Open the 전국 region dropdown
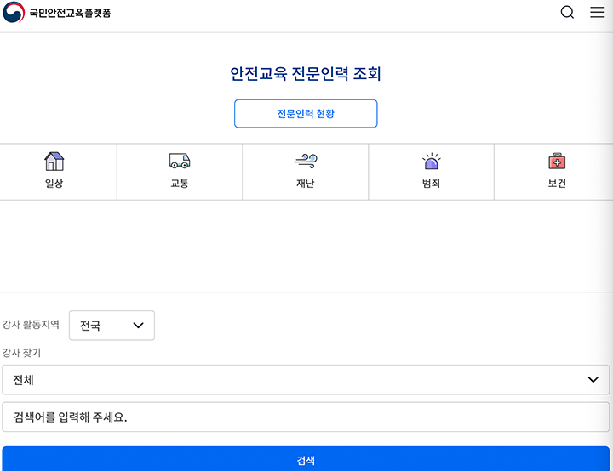Image resolution: width=613 pixels, height=471 pixels. tap(112, 326)
